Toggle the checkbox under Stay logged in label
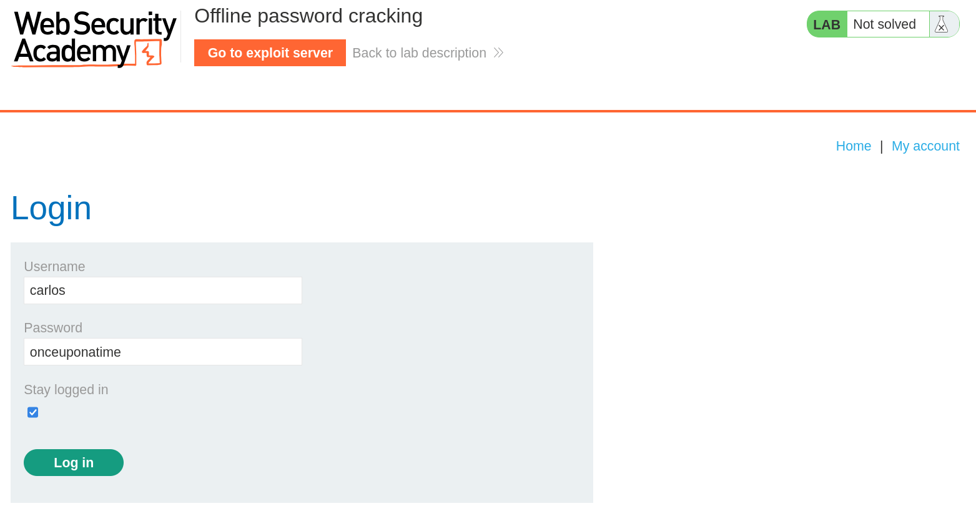The height and width of the screenshot is (526, 976). click(32, 412)
